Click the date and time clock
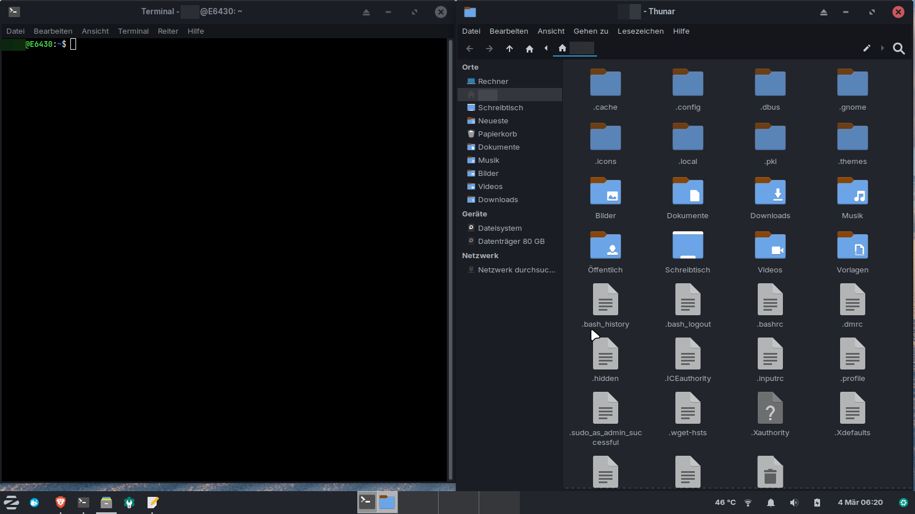This screenshot has height=514, width=915. click(x=860, y=503)
